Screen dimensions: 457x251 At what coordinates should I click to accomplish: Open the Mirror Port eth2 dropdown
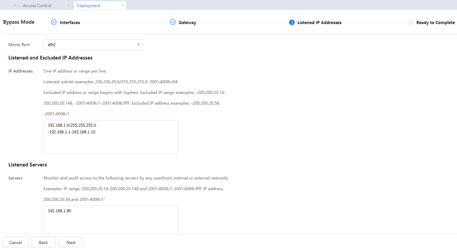[x=94, y=44]
